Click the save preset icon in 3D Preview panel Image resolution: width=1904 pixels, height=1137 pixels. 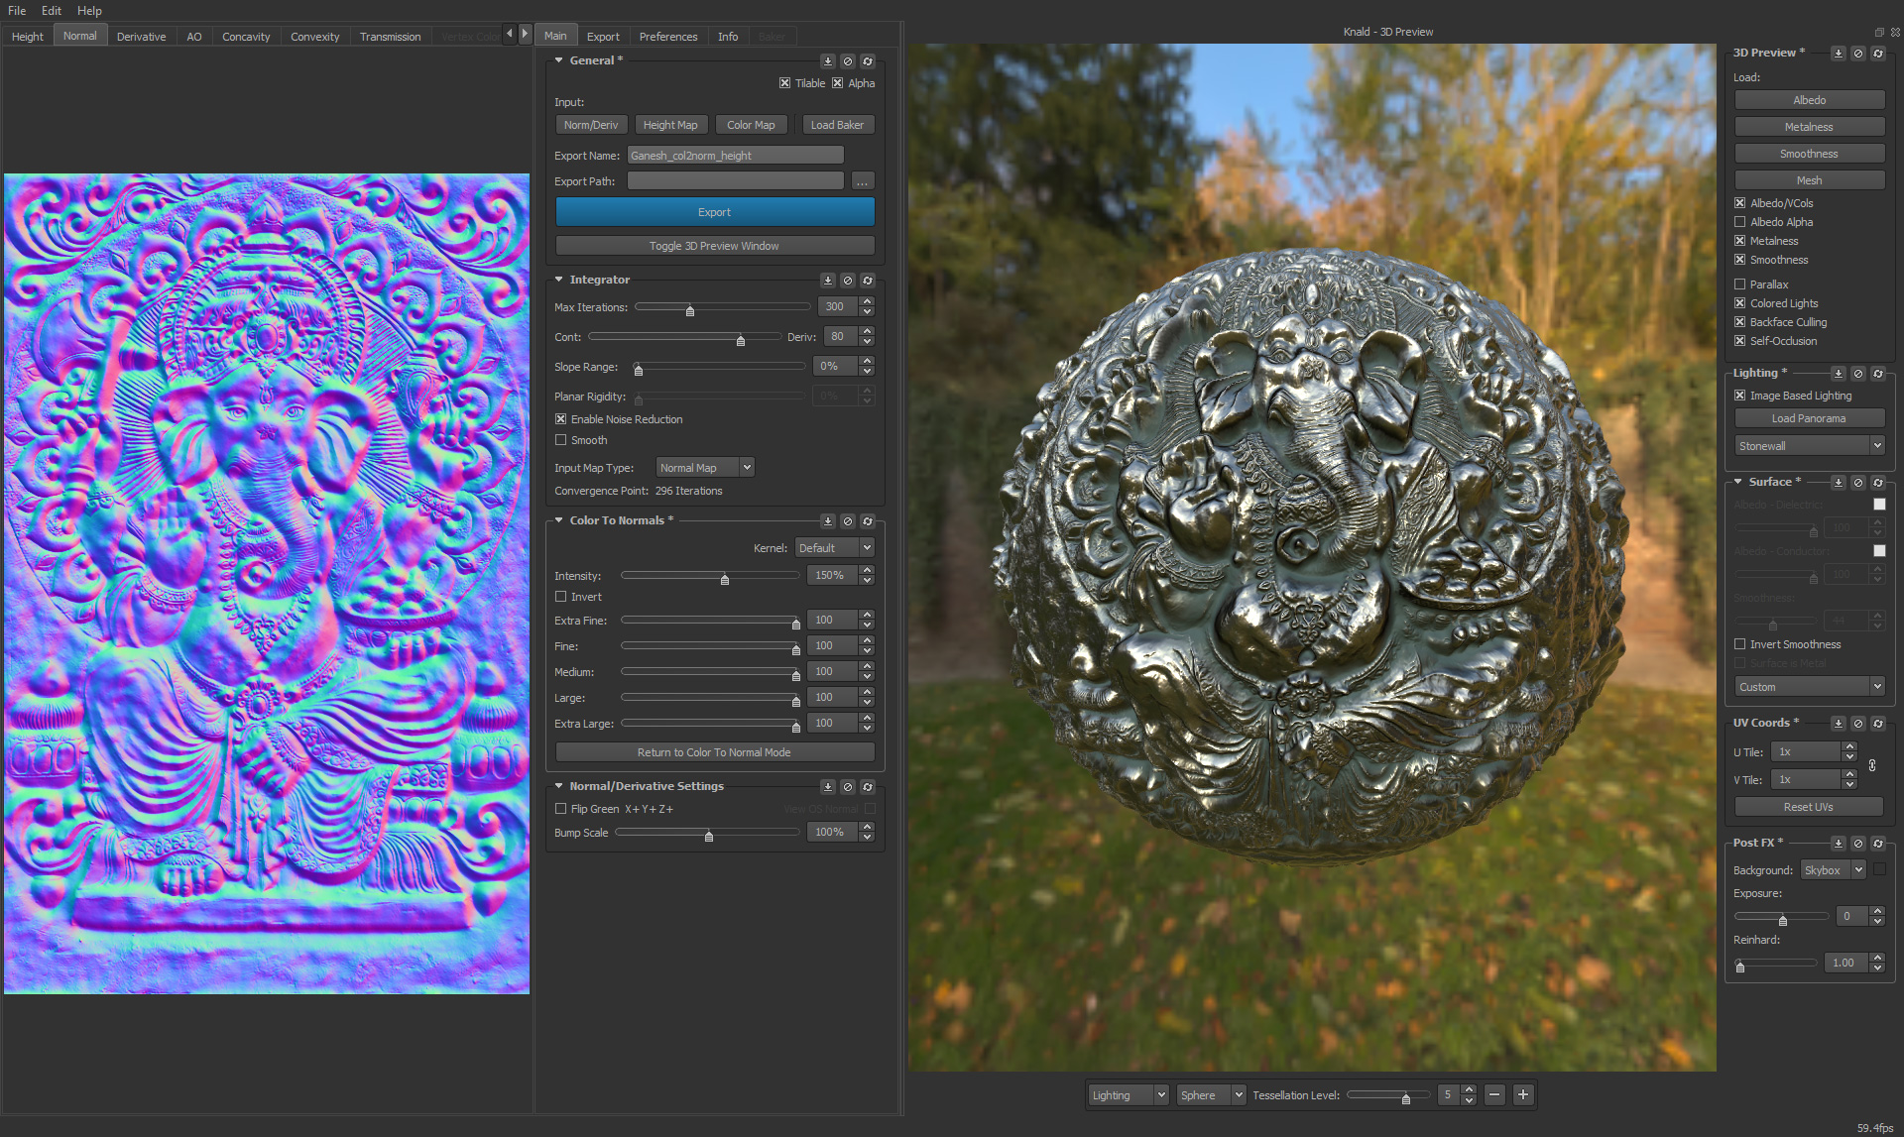pyautogui.click(x=1838, y=54)
